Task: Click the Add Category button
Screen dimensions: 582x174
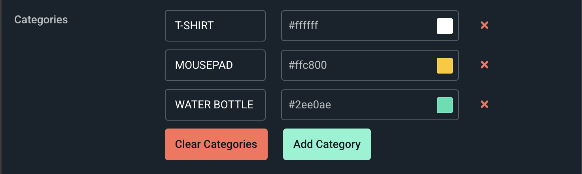Action: [327, 144]
